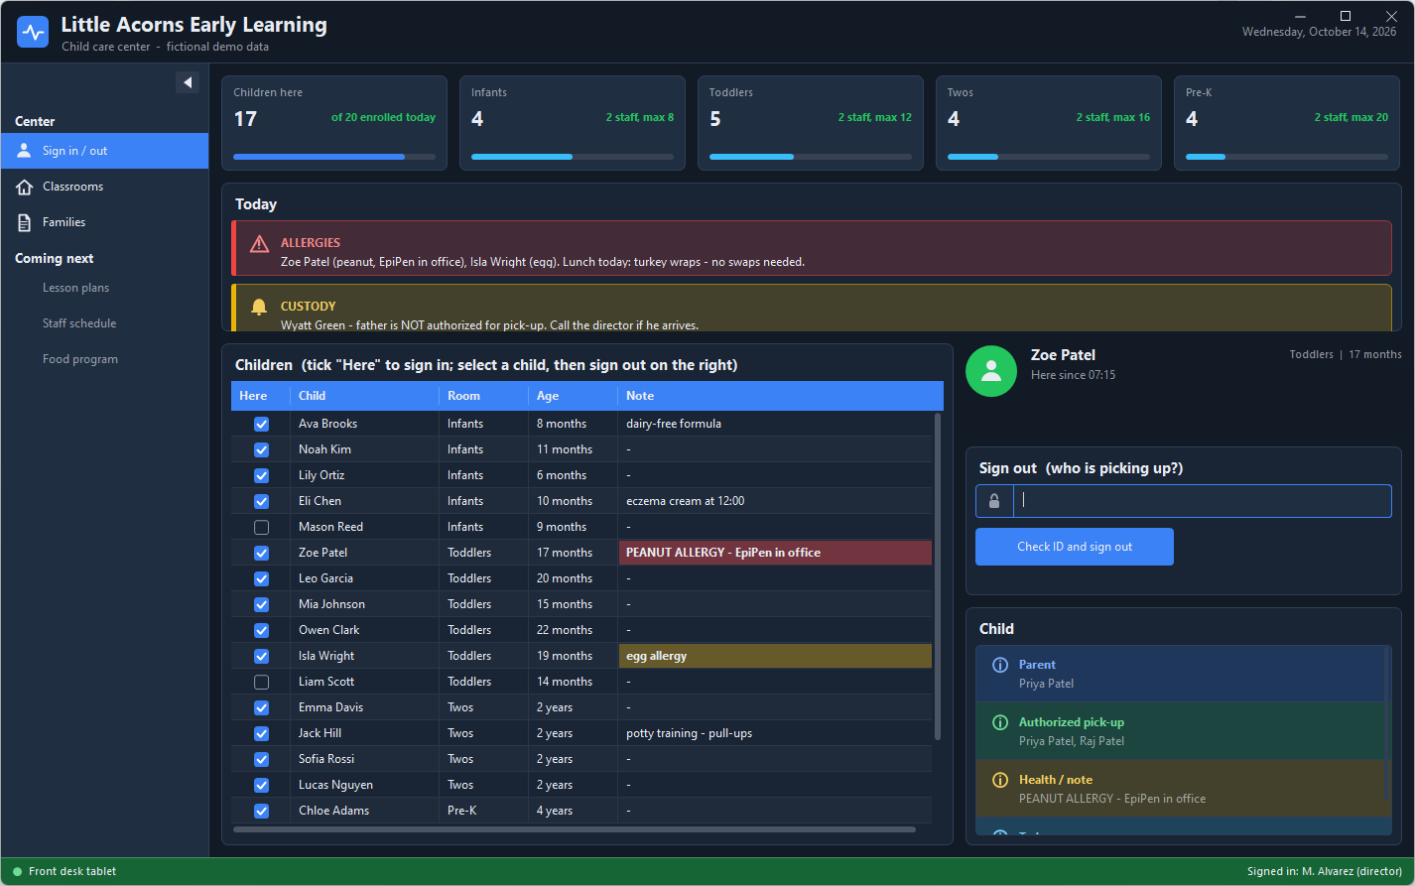Select the Isla Wright row
This screenshot has height=886, width=1415.
(581, 656)
